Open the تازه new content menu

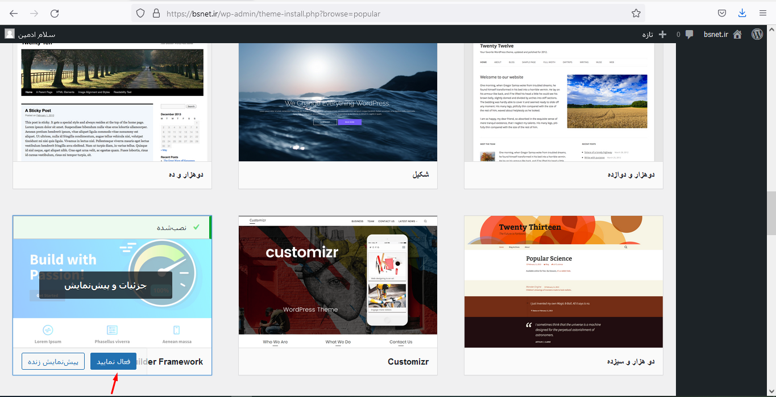(648, 35)
